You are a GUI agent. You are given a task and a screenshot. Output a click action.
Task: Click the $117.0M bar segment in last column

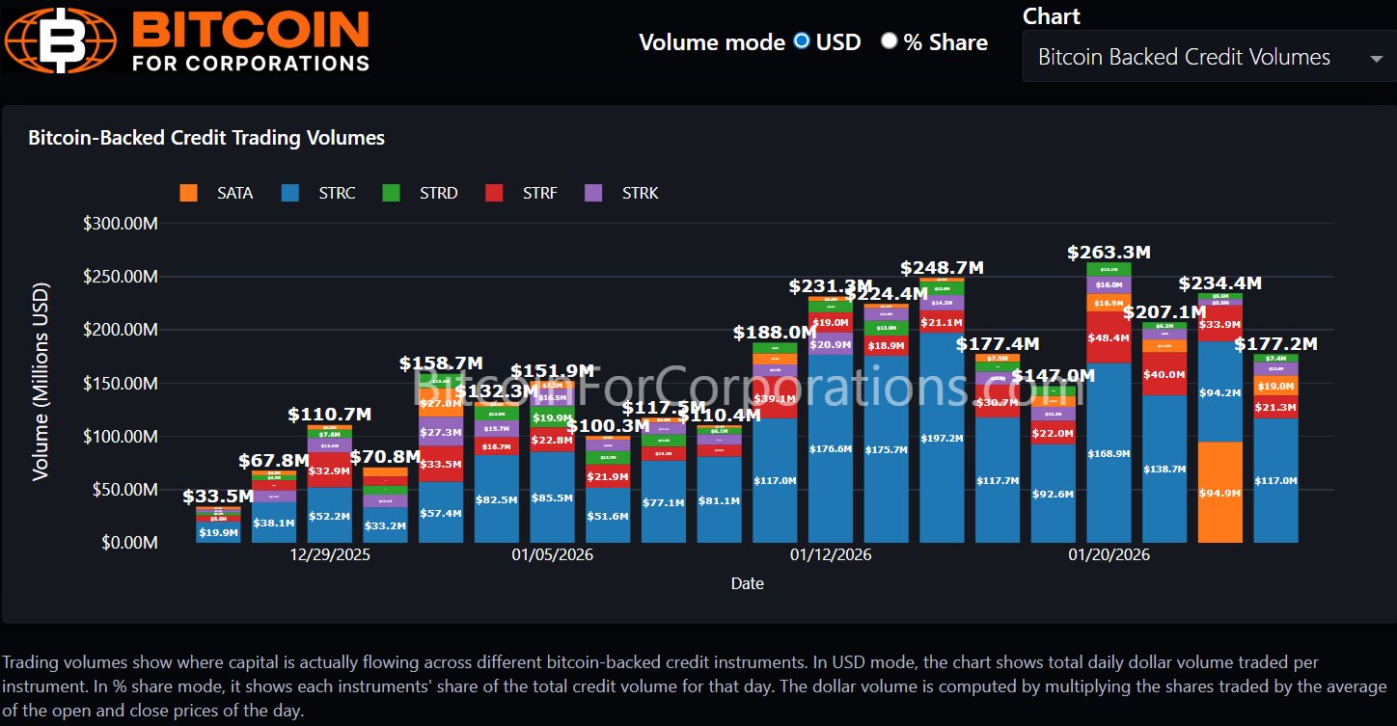[1275, 480]
